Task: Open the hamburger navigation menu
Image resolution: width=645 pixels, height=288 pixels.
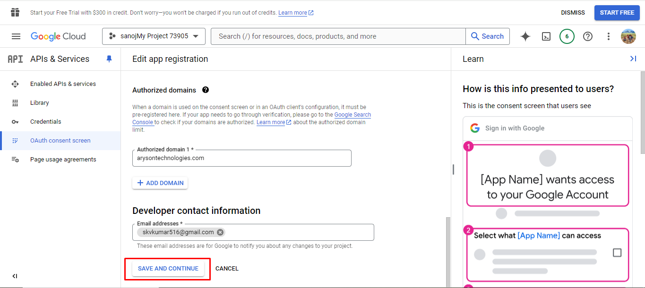Action: click(16, 36)
